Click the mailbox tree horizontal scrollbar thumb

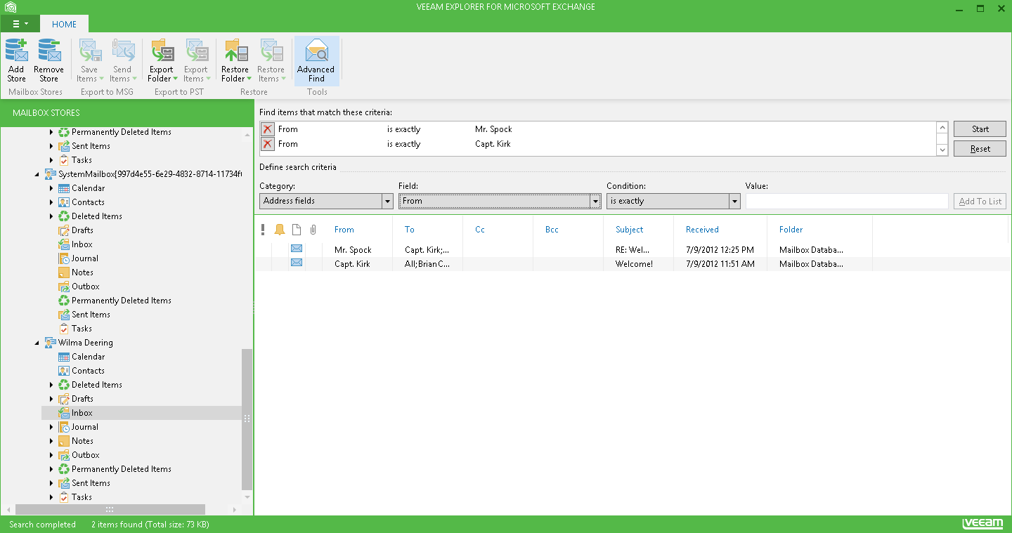110,509
